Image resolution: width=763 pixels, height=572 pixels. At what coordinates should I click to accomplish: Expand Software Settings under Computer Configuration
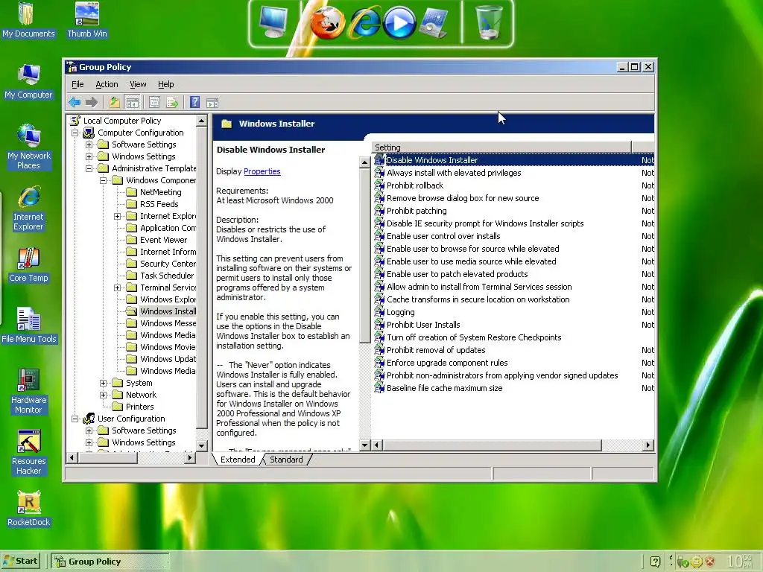(x=89, y=144)
